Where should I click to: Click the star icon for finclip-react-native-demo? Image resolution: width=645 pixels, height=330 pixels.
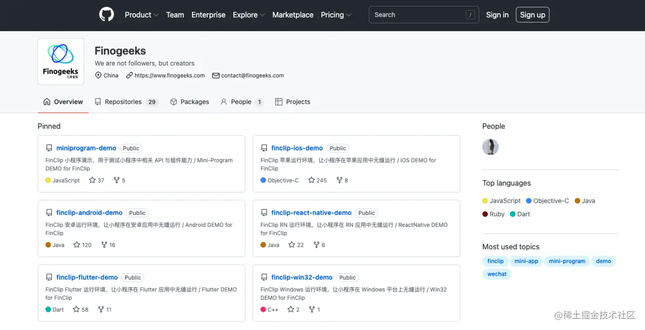292,245
